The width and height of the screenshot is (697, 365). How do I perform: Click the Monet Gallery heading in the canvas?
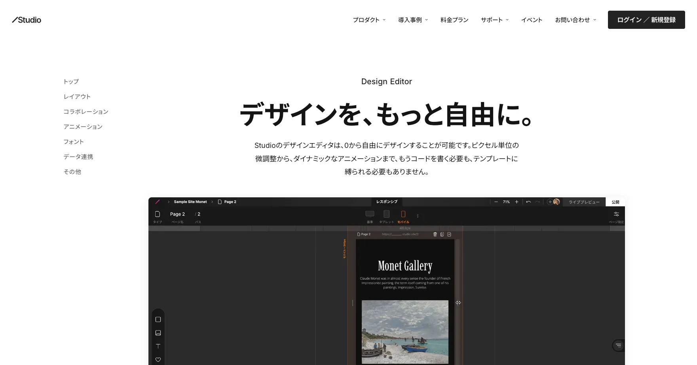405,266
